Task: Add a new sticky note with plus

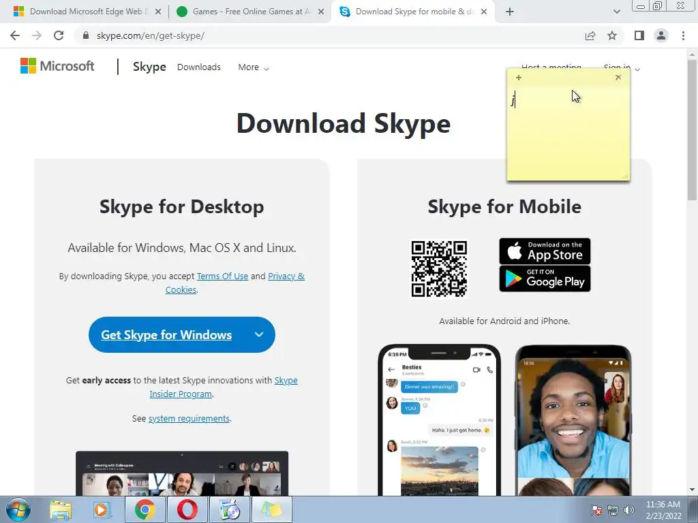Action: (x=519, y=78)
